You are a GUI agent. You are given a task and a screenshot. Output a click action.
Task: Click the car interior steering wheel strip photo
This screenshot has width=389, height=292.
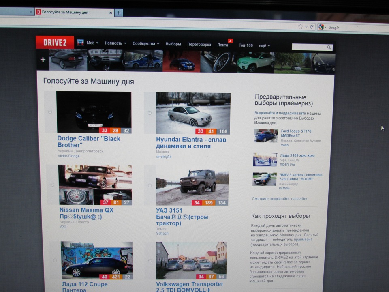tap(106, 60)
